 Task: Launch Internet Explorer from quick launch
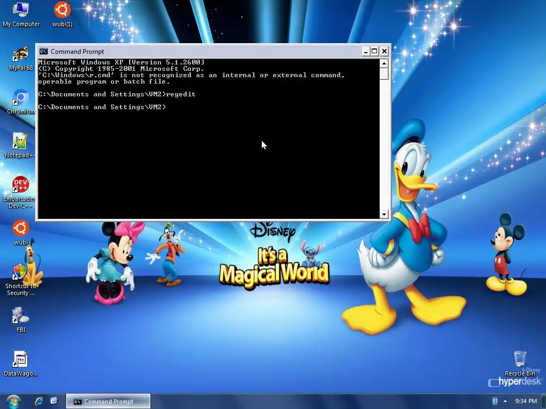pyautogui.click(x=38, y=401)
